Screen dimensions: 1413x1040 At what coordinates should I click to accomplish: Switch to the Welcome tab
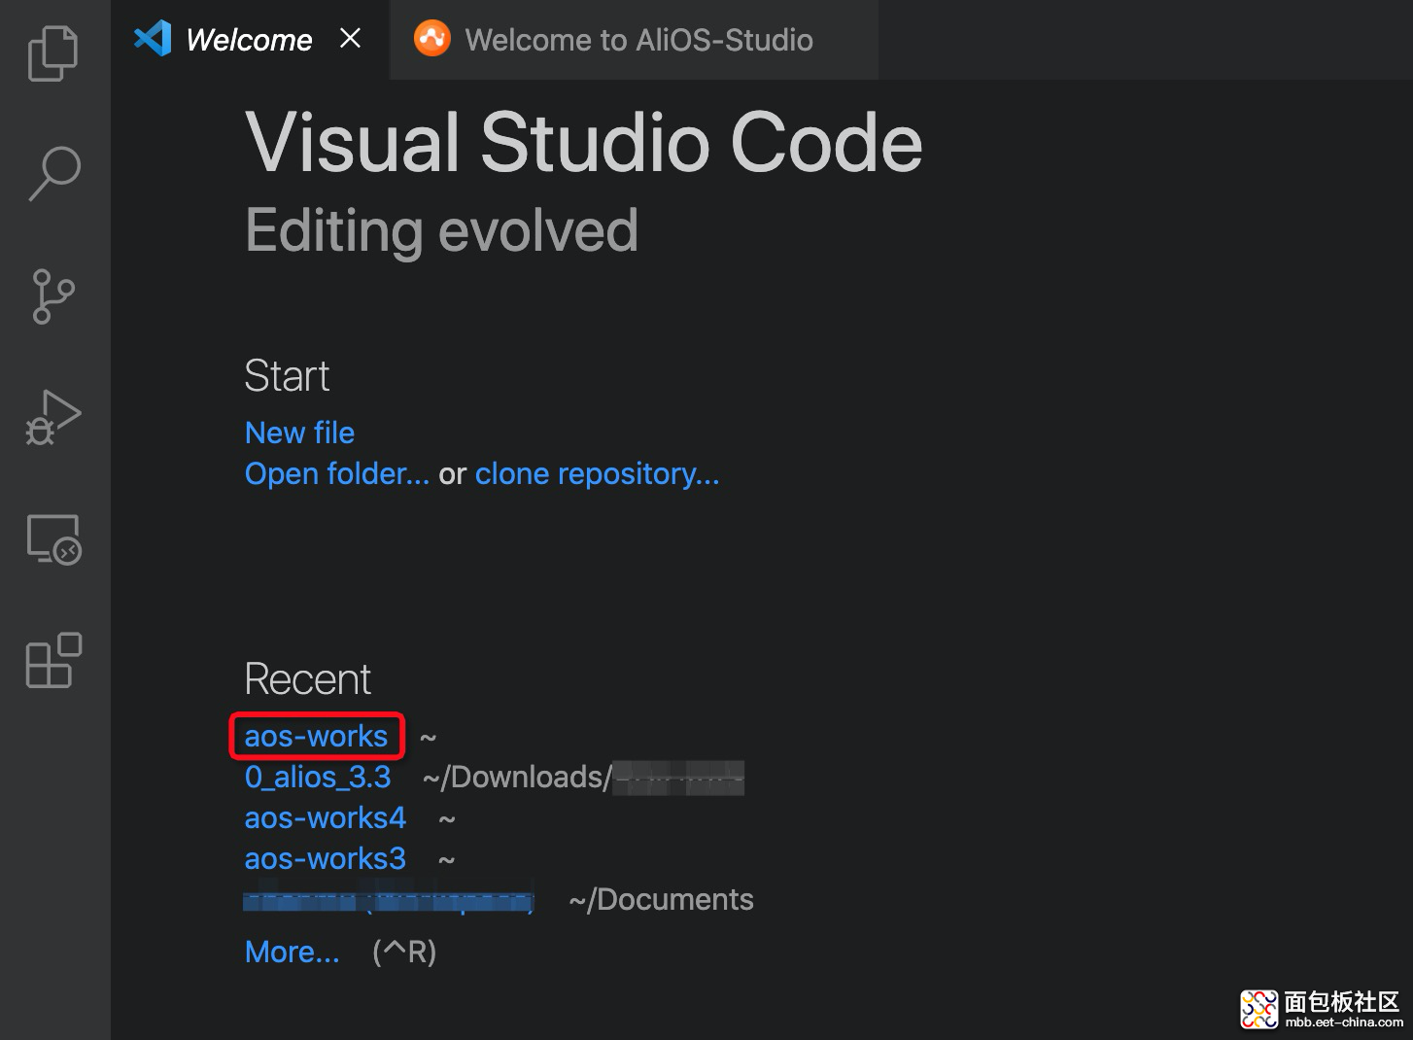[x=250, y=40]
